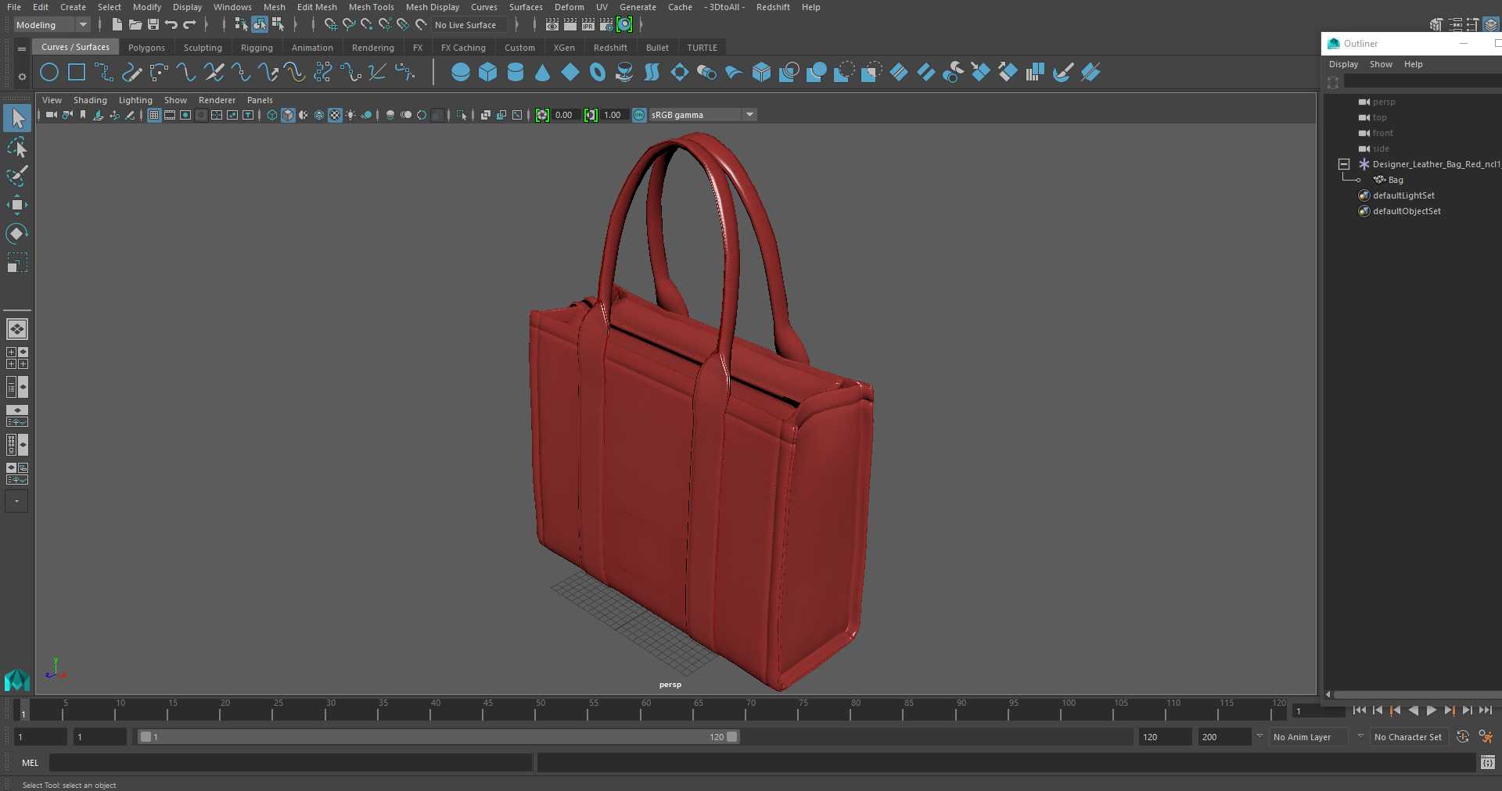This screenshot has width=1502, height=791.
Task: Open shelf options gear menu
Action: point(22,77)
